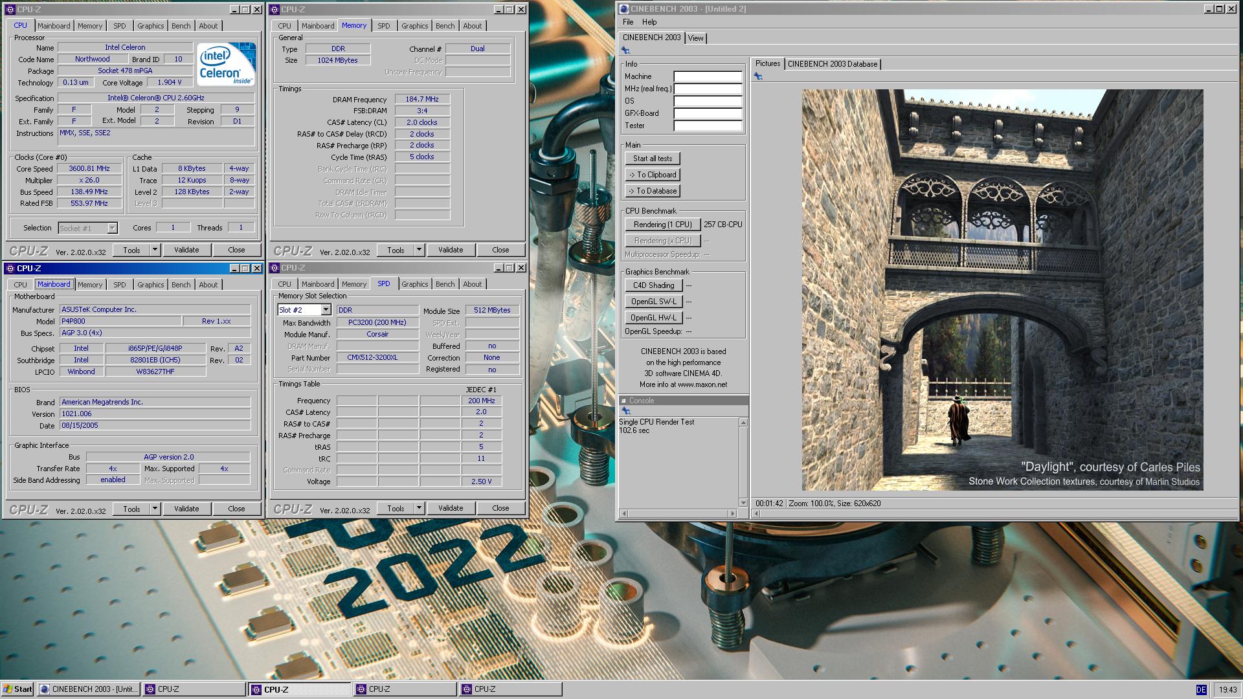Open the Windows Start menu

(17, 689)
